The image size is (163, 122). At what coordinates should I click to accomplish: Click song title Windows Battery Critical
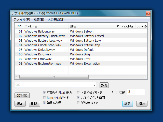pyautogui.click(x=87, y=36)
